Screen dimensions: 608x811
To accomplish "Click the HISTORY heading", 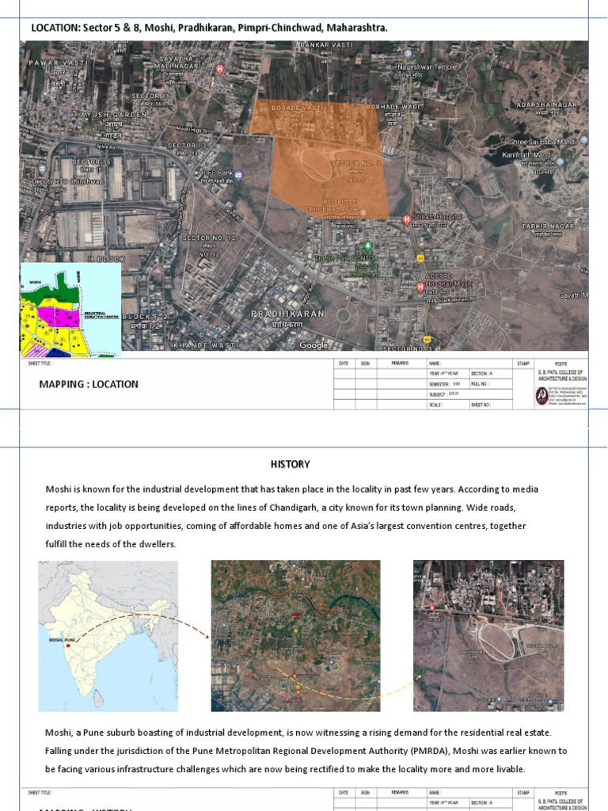I will [290, 464].
